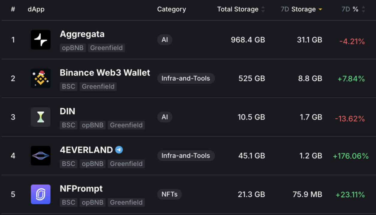Click the dApp column header
Screen dimensions: 376x215
[36, 9]
